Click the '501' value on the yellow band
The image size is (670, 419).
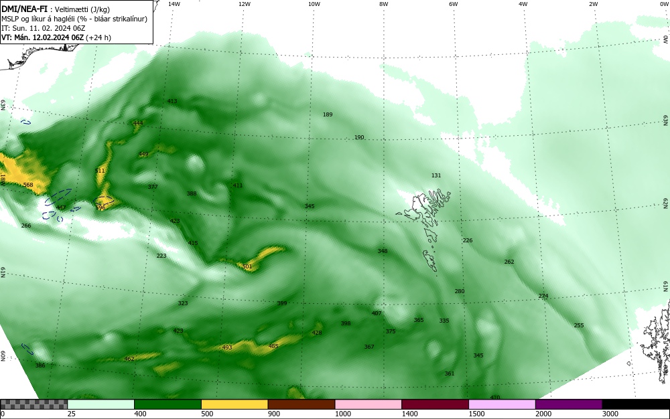point(247,266)
